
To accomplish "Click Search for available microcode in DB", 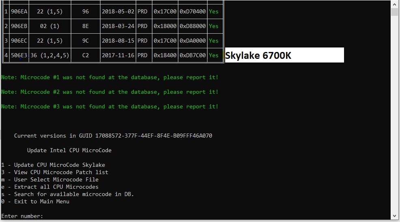I will [x=67, y=194].
